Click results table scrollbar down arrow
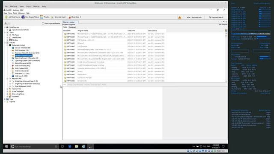274x154 pixels. (x=226, y=81)
